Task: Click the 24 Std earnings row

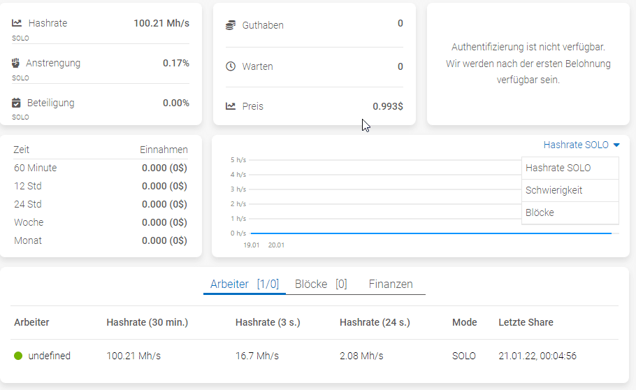Action: (101, 204)
